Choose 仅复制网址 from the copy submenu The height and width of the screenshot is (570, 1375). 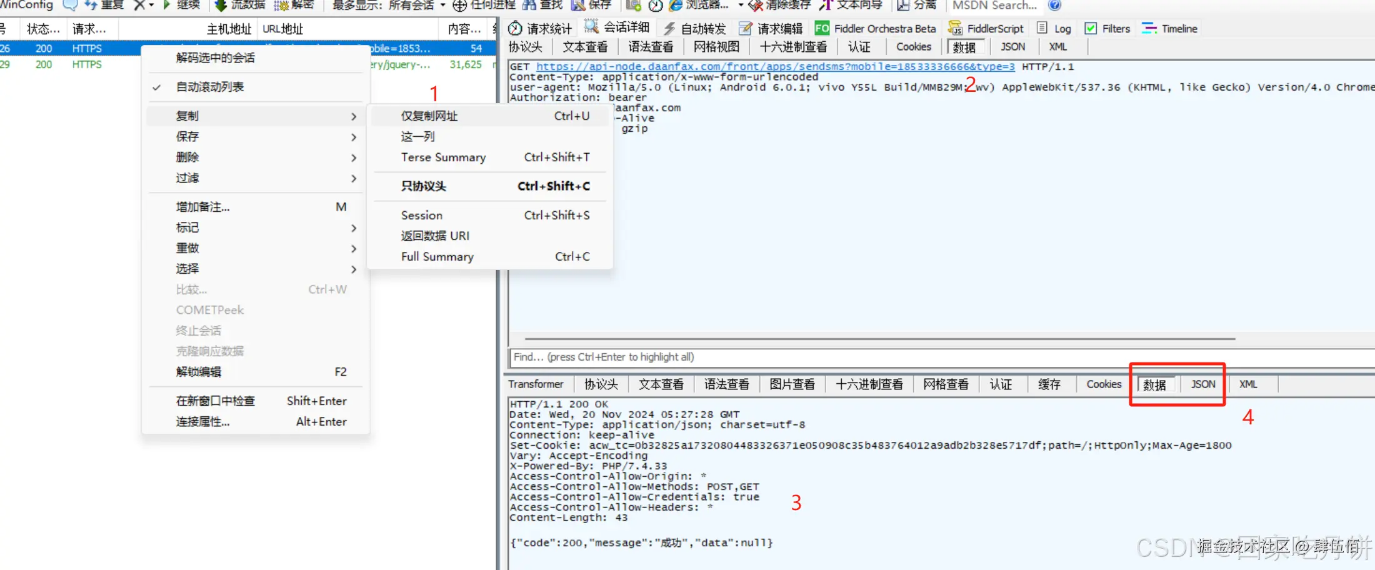pyautogui.click(x=490, y=116)
